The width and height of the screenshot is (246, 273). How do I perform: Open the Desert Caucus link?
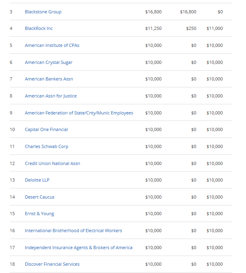40,197
